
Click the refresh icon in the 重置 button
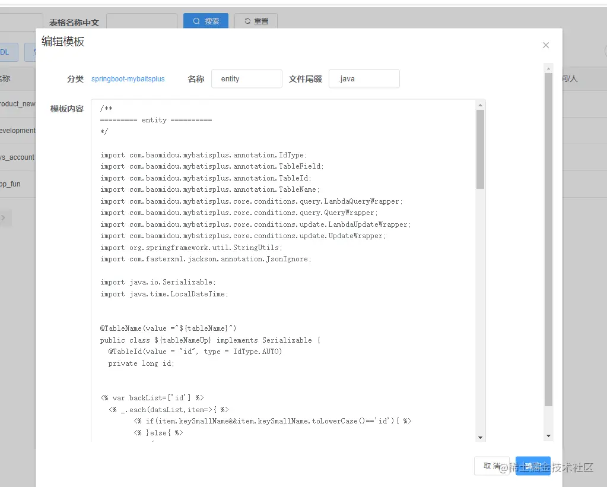click(x=247, y=21)
